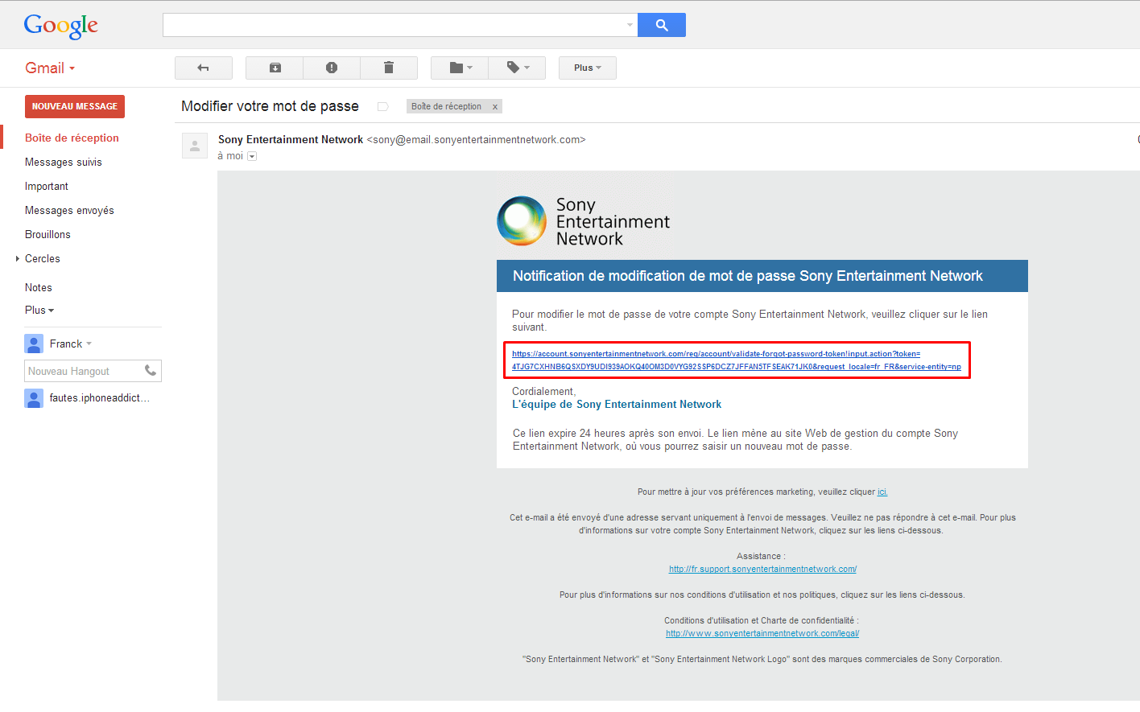Screen dimensions: 1140x712
Task: Open search options dropdown arrow
Action: pyautogui.click(x=630, y=25)
